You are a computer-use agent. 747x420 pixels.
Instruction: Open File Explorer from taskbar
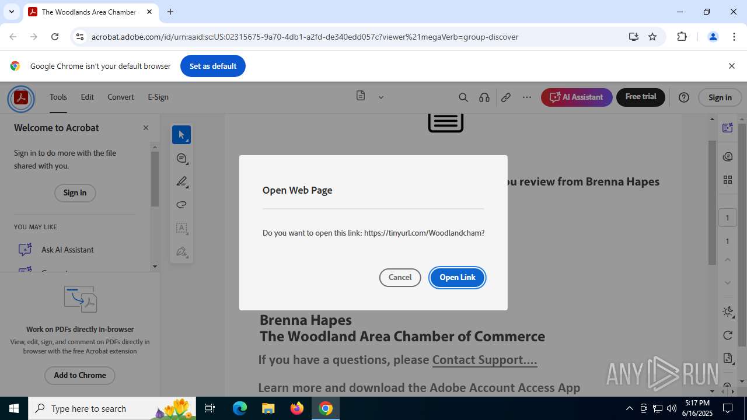click(x=268, y=408)
